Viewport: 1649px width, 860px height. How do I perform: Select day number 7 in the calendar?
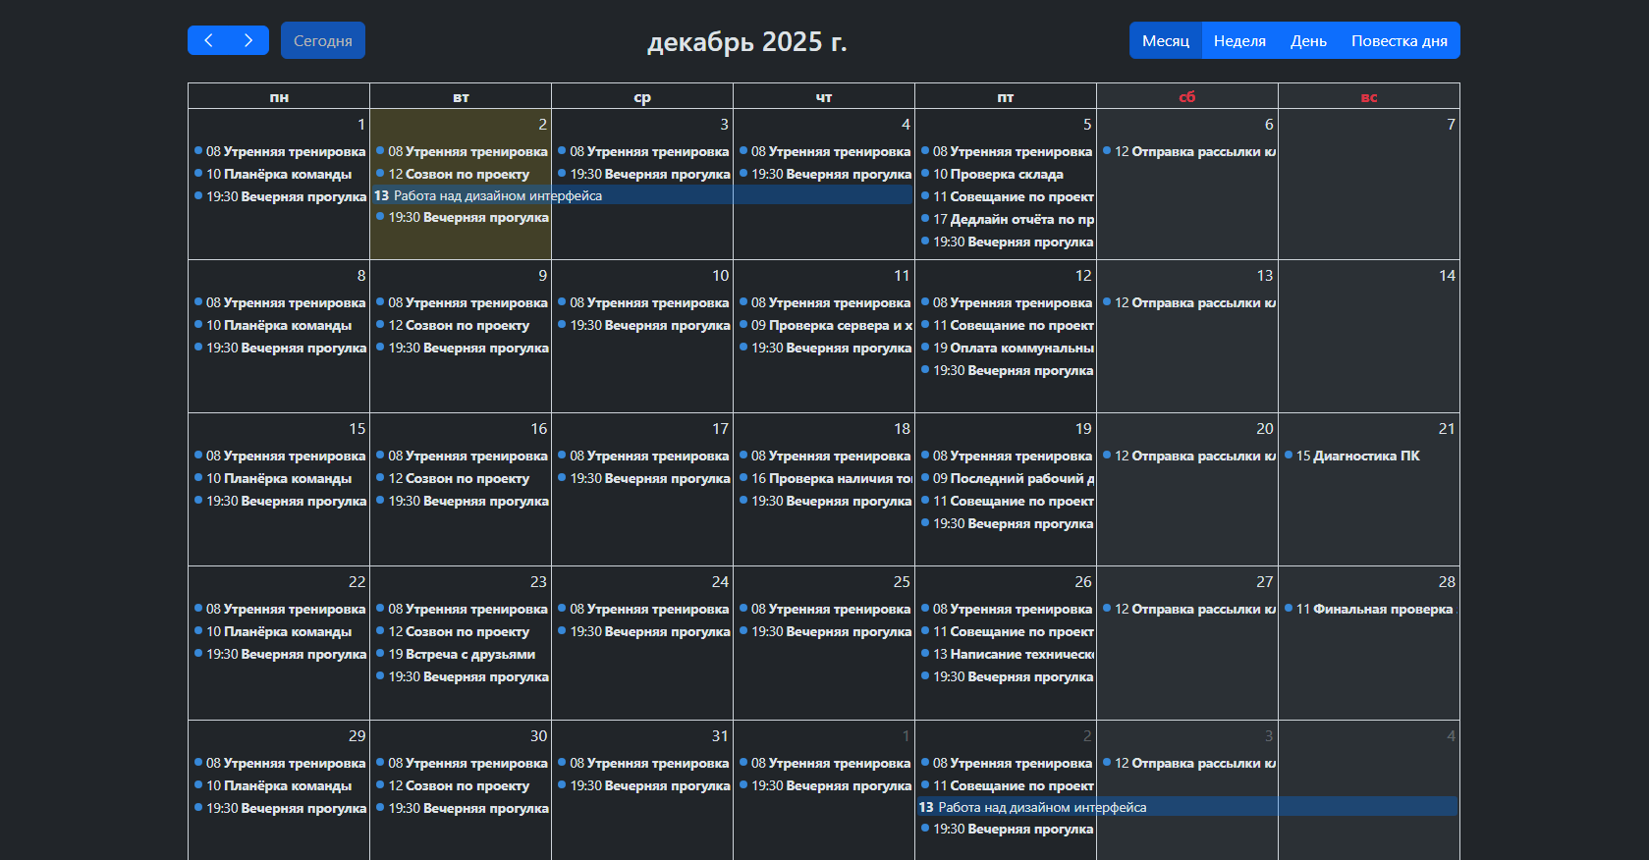pyautogui.click(x=1451, y=125)
